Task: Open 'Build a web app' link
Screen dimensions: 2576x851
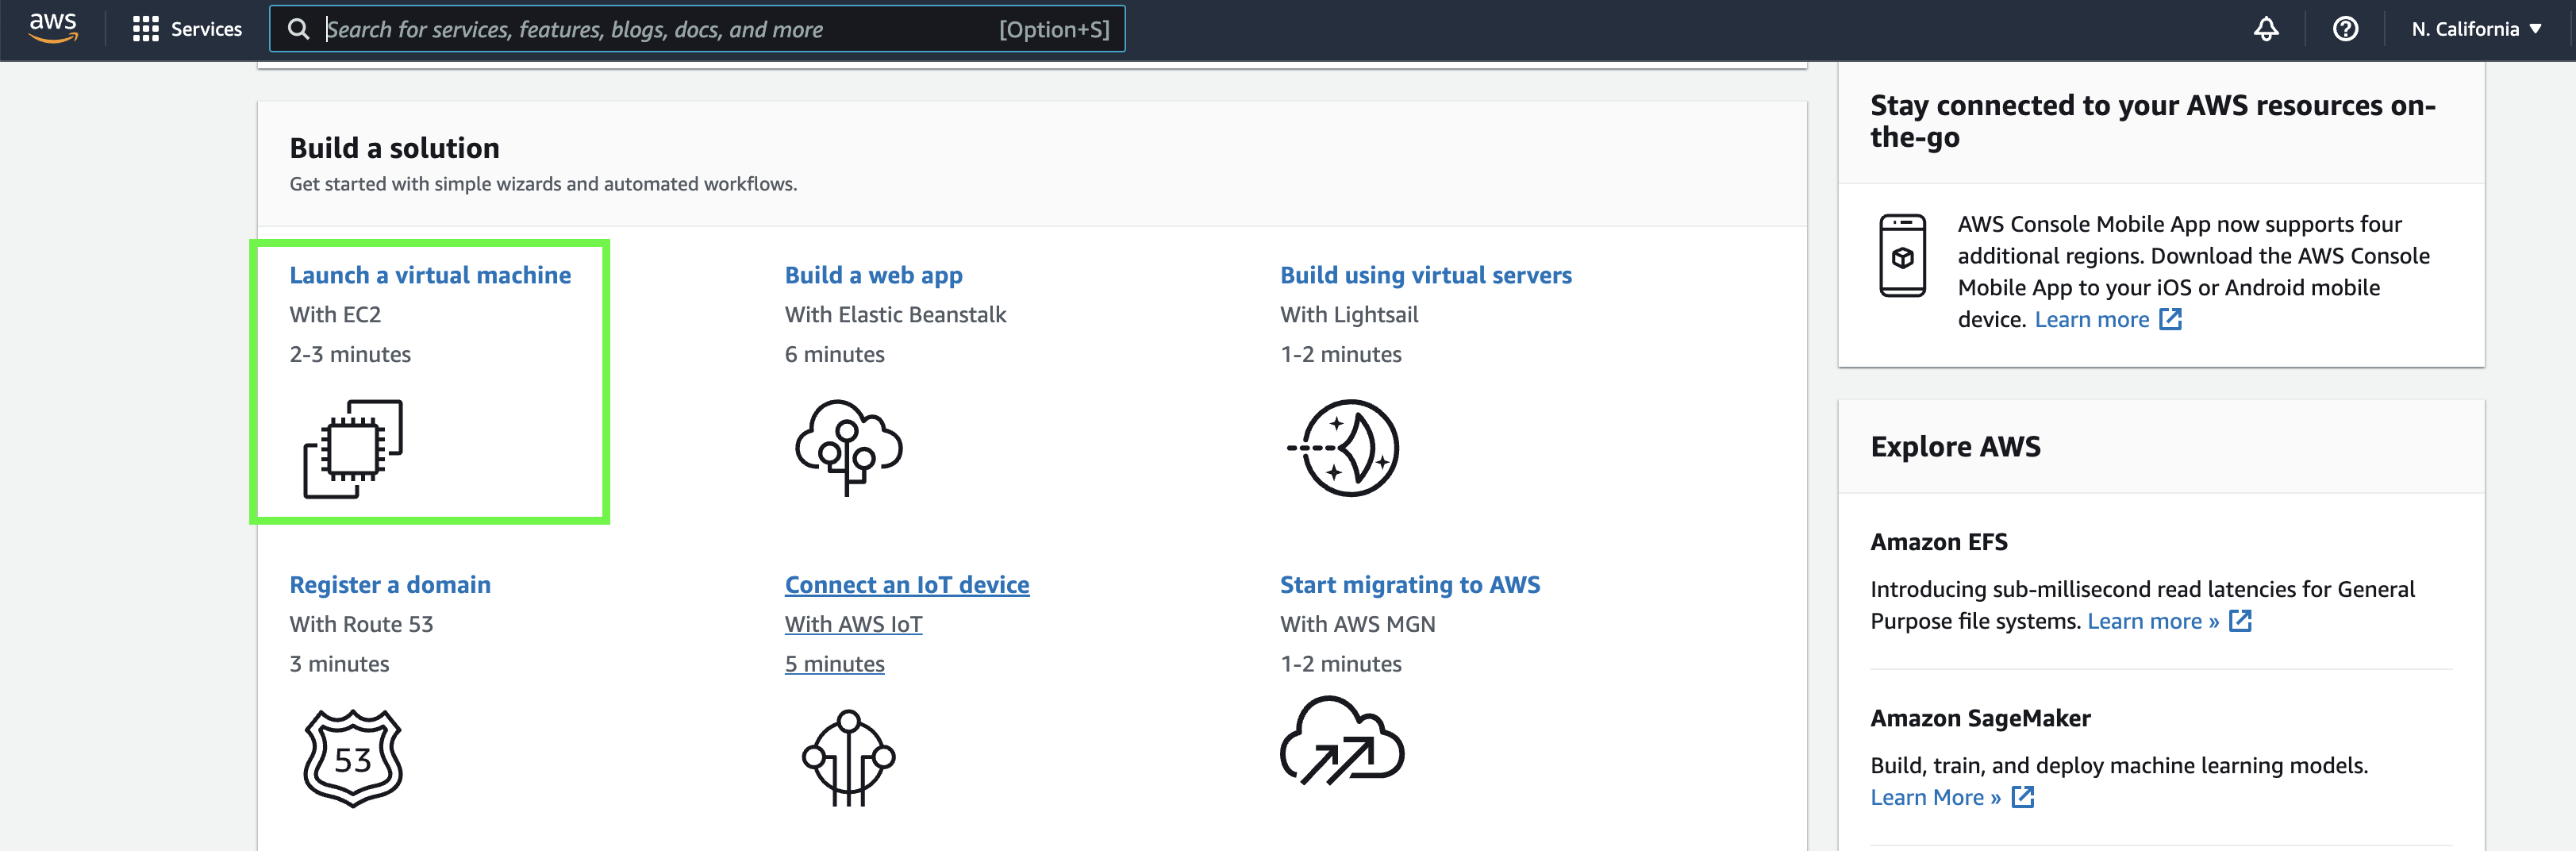Action: tap(873, 275)
